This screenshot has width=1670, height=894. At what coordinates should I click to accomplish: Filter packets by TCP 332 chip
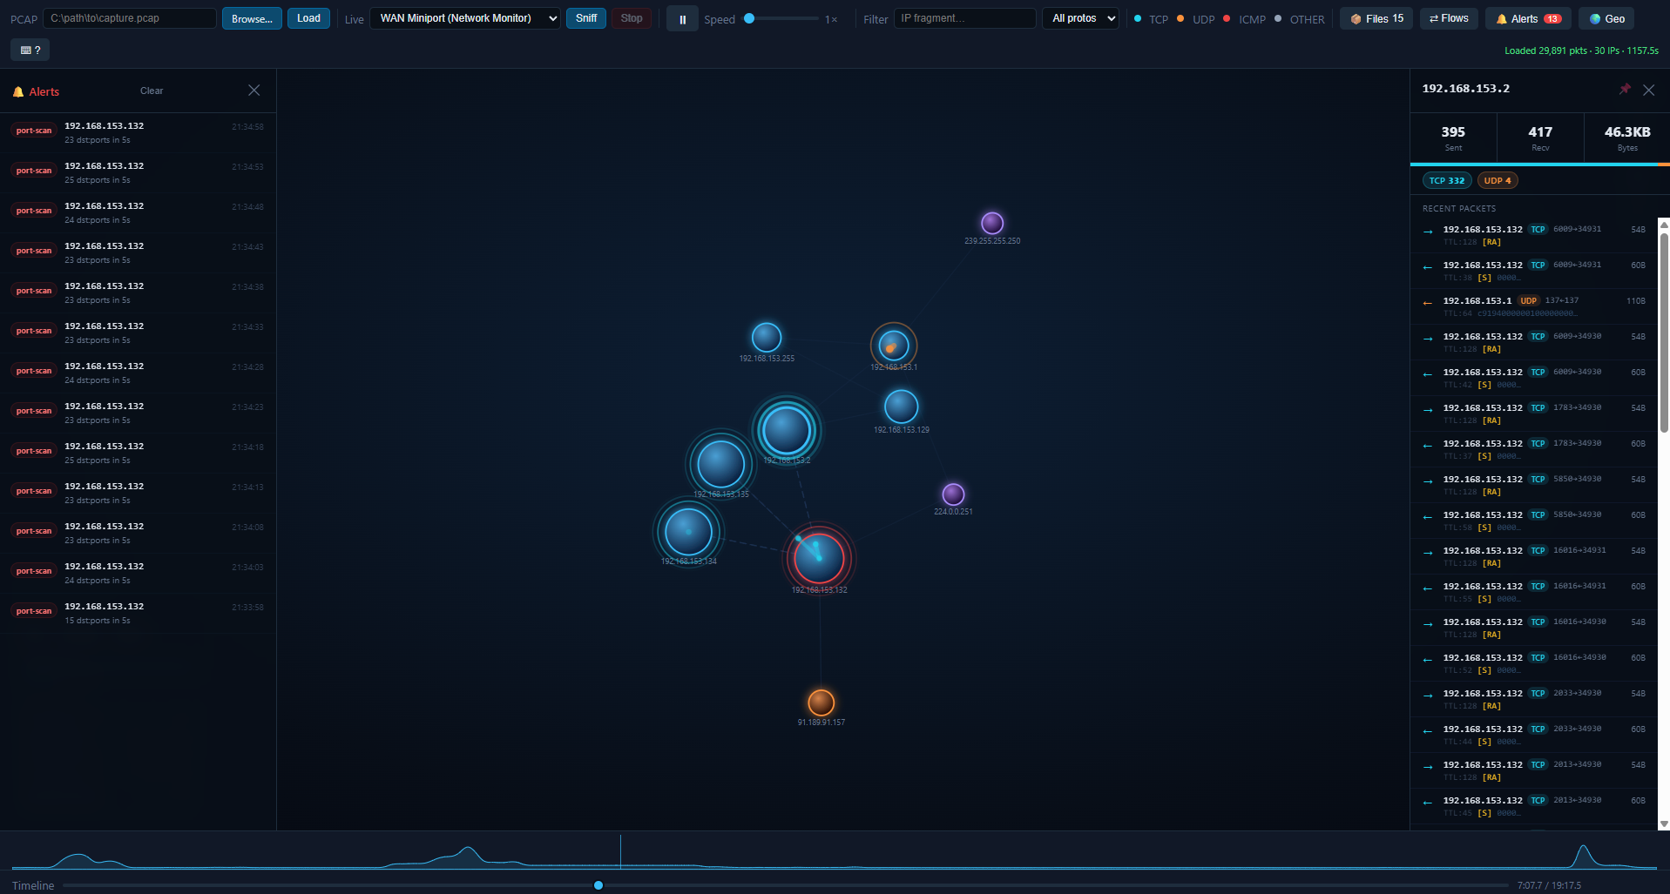pos(1447,180)
